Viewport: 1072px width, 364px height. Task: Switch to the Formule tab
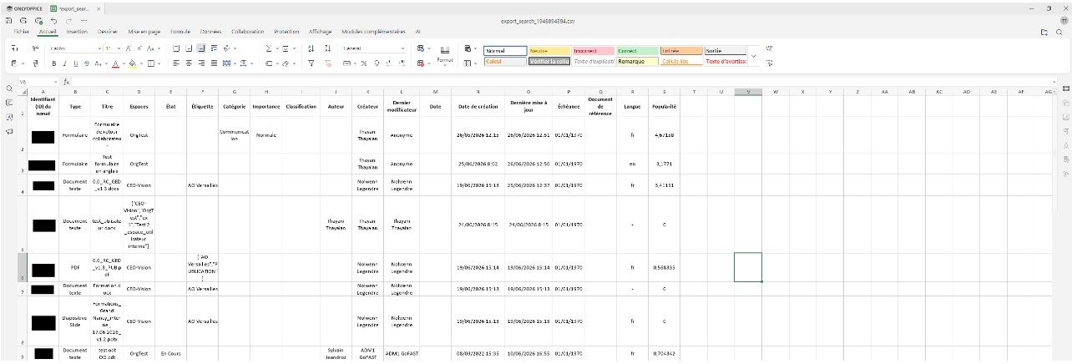180,31
